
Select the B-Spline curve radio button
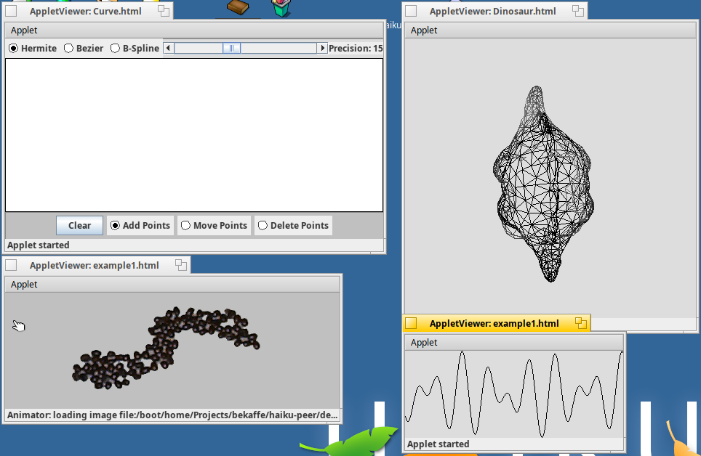click(135, 48)
